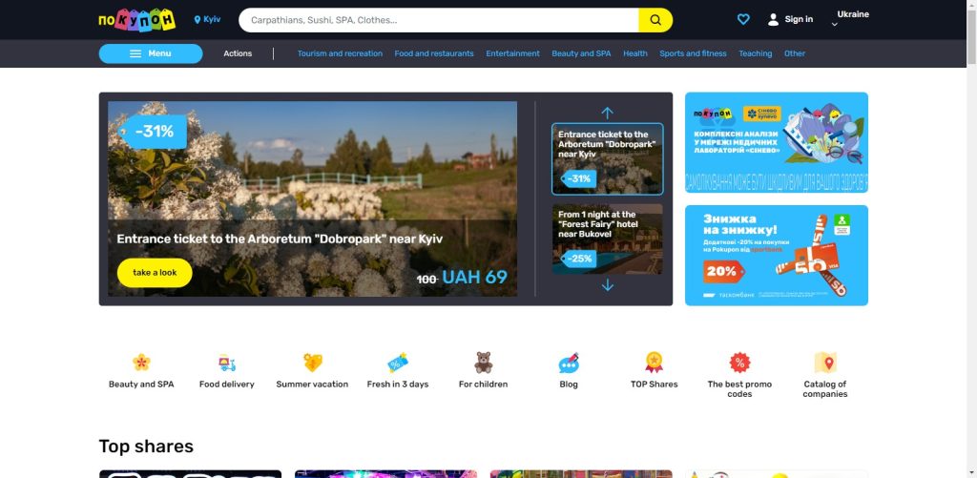Open the Blog chat bubble icon
This screenshot has width=977, height=478.
[x=569, y=363]
